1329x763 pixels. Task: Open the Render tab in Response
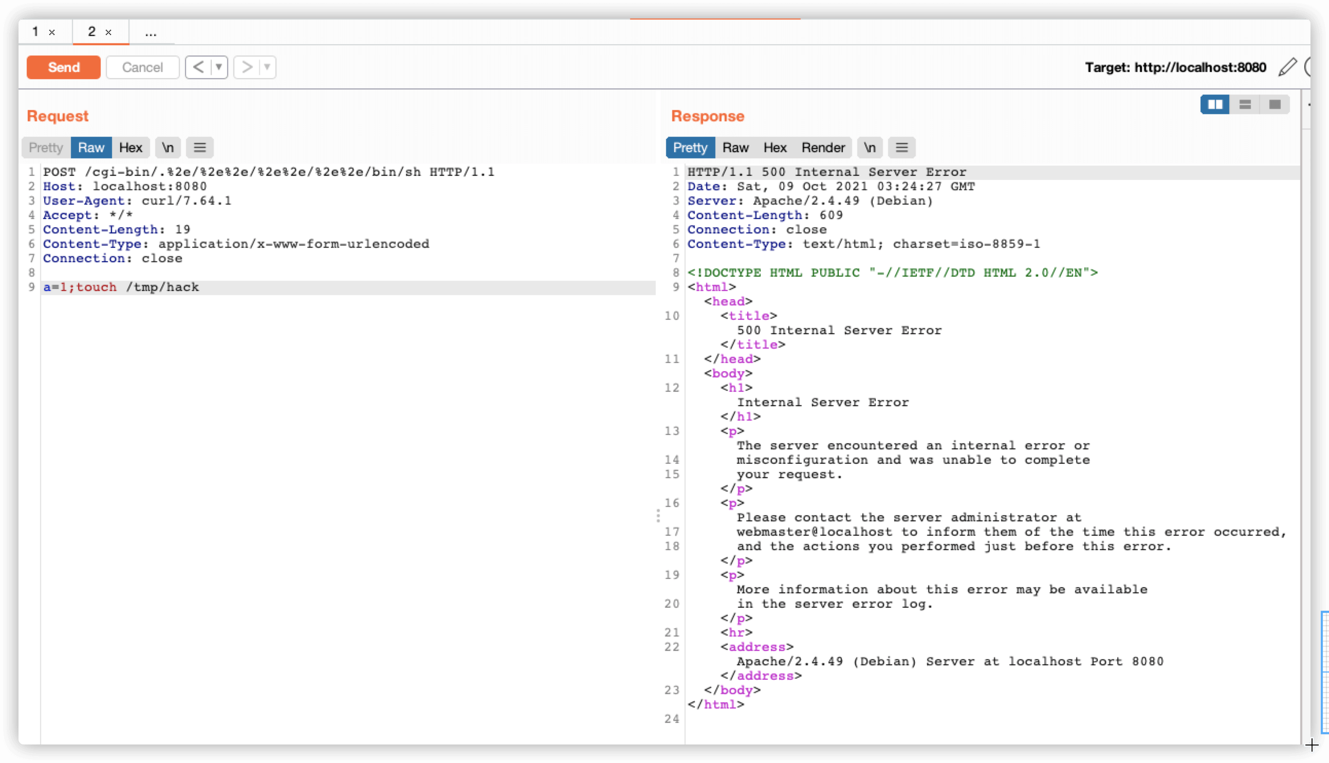(823, 148)
